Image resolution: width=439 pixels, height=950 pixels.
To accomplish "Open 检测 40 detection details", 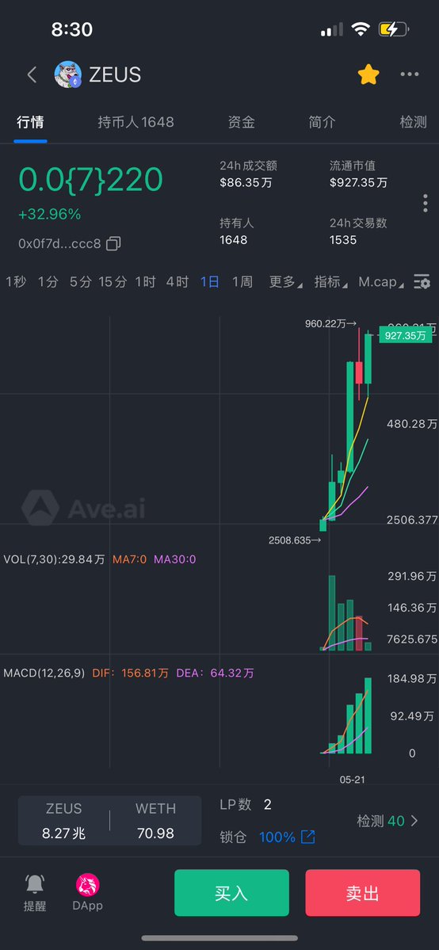I will tap(388, 821).
